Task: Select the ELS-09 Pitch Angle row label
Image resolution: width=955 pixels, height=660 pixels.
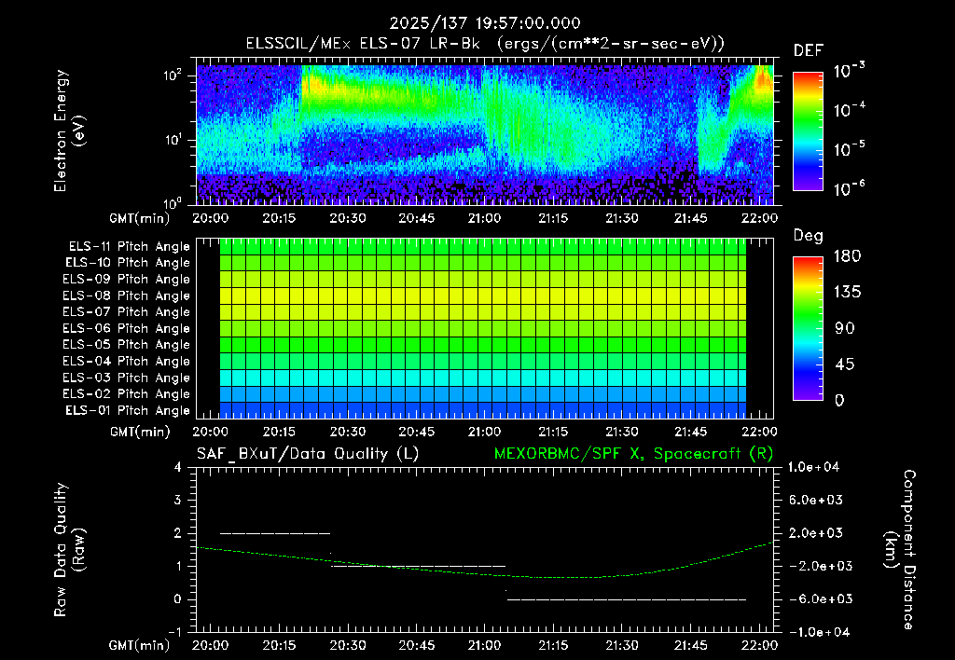Action: (x=127, y=280)
